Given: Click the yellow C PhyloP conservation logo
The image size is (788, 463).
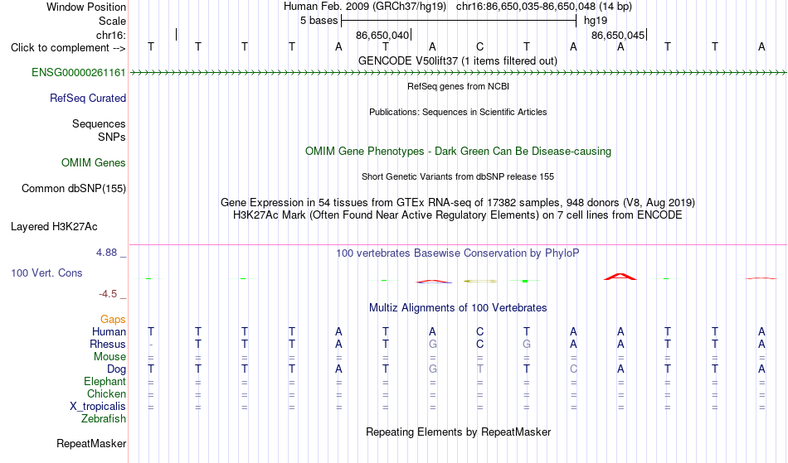Looking at the screenshot, I should pyautogui.click(x=480, y=281).
